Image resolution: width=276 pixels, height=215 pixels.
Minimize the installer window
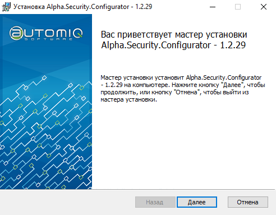(213, 7)
